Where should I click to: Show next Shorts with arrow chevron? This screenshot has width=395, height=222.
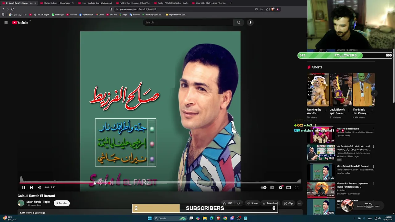(x=374, y=93)
